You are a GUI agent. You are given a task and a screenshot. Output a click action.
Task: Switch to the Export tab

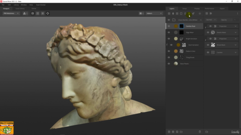pyautogui.click(x=222, y=9)
